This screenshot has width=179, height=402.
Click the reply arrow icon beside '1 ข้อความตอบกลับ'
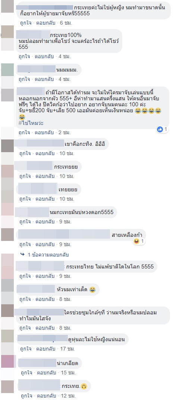pyautogui.click(x=23, y=255)
